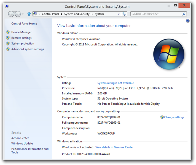Click the magnifier icon in the search box
Image resolution: width=196 pixels, height=165 pixels.
(184, 14)
